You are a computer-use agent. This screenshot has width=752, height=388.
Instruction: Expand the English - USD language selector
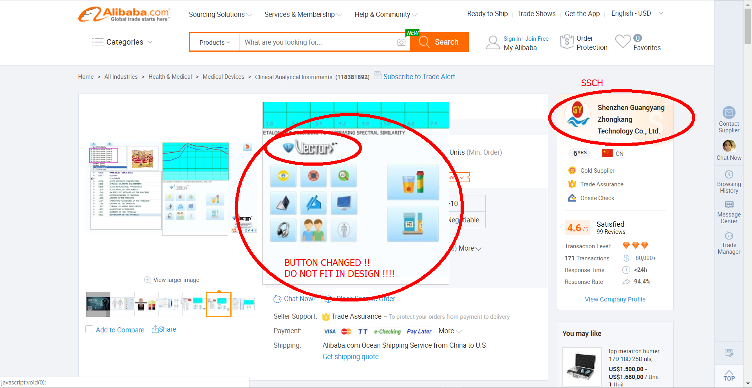point(637,13)
